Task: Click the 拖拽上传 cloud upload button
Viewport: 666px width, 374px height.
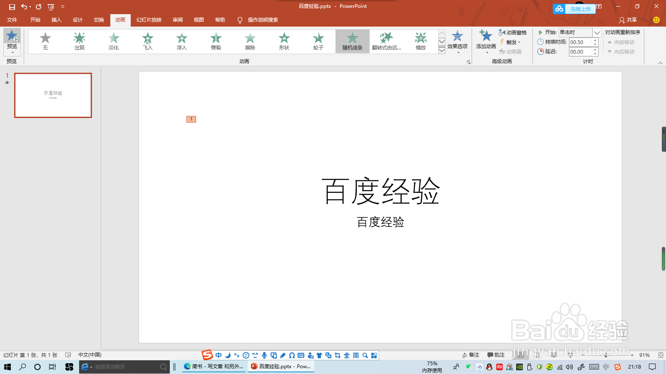Action: [x=574, y=9]
